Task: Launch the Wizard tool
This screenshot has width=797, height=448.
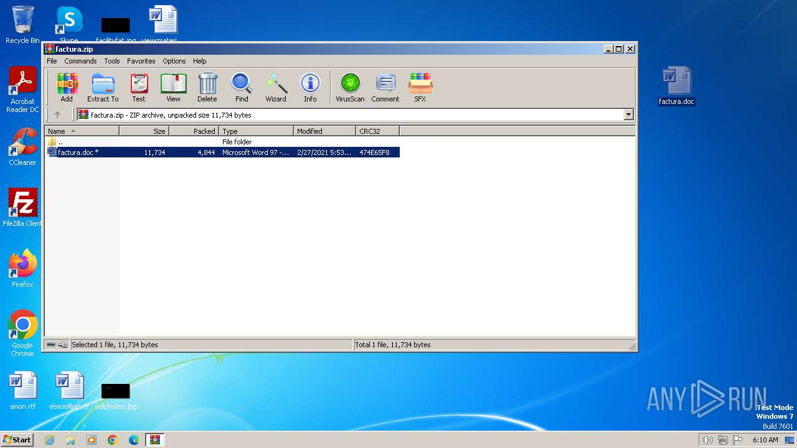Action: click(x=276, y=87)
